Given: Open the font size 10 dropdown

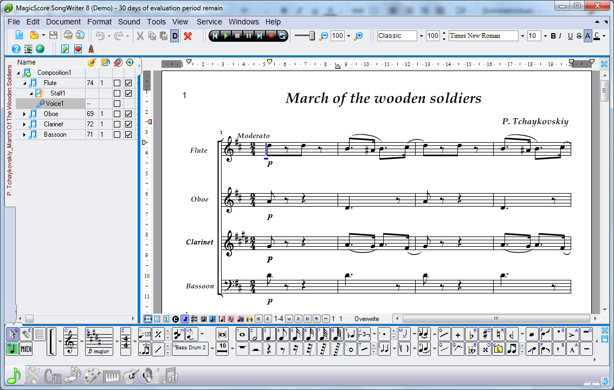Looking at the screenshot, I should pyautogui.click(x=545, y=36).
